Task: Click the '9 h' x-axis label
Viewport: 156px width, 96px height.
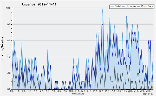Action: point(65,91)
